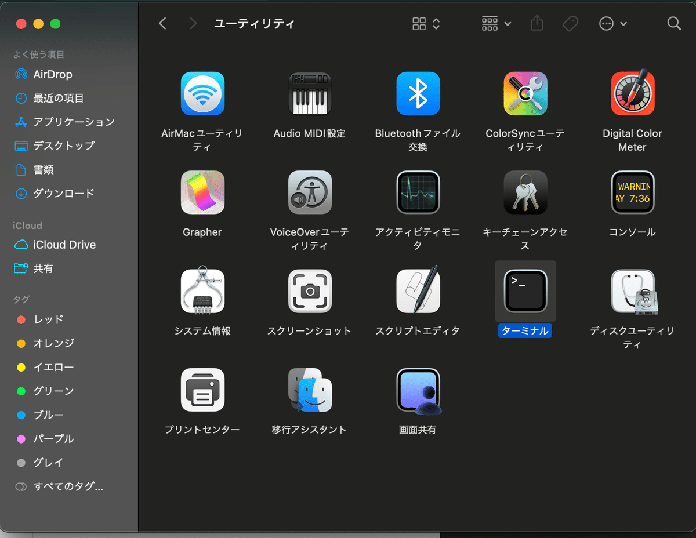This screenshot has height=538, width=696.
Task: Click the Digital Color Meter name label
Action: 632,140
